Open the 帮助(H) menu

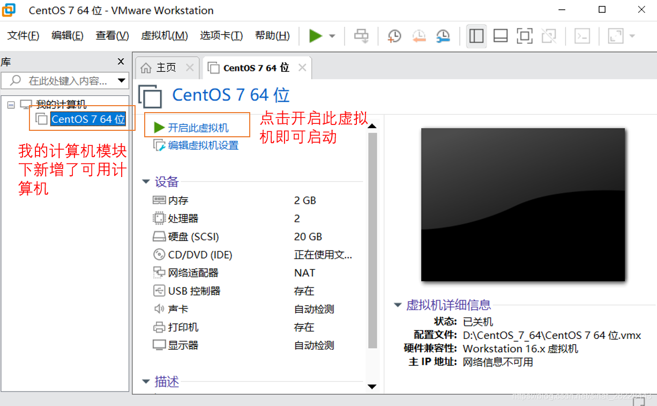tap(272, 35)
